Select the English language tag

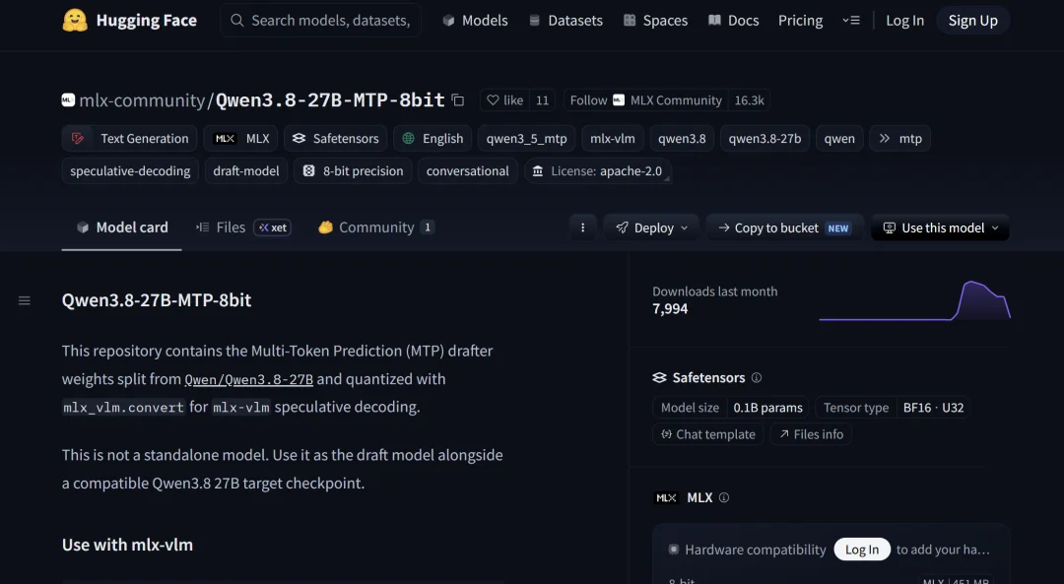[432, 139]
